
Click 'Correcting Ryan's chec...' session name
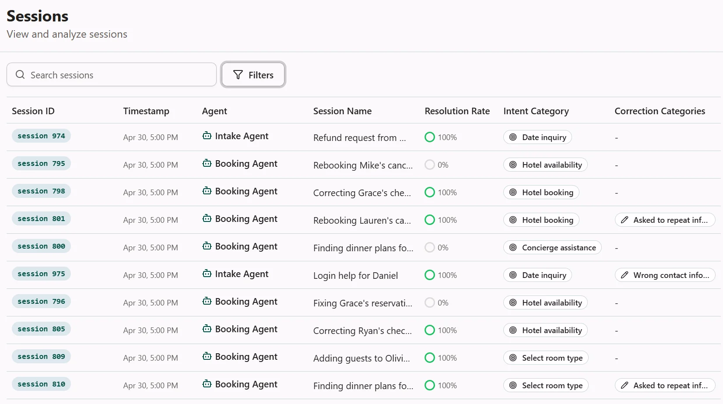362,330
